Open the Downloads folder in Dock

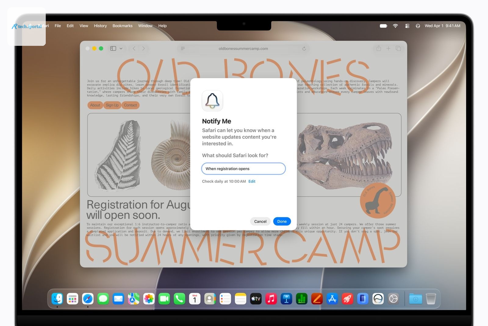pyautogui.click(x=415, y=299)
